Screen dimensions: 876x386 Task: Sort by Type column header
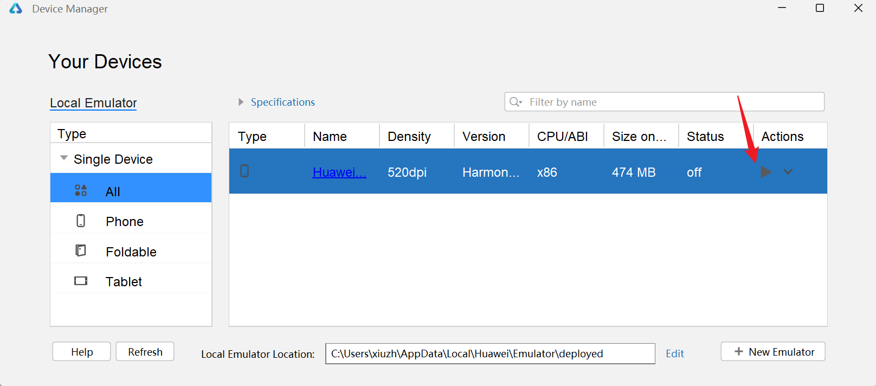[267, 136]
